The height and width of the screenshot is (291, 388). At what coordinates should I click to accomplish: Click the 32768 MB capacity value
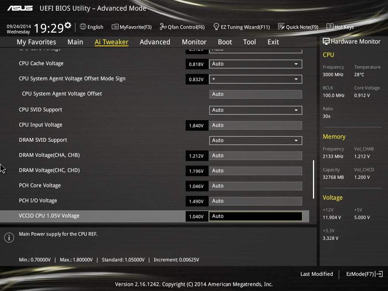click(x=333, y=177)
